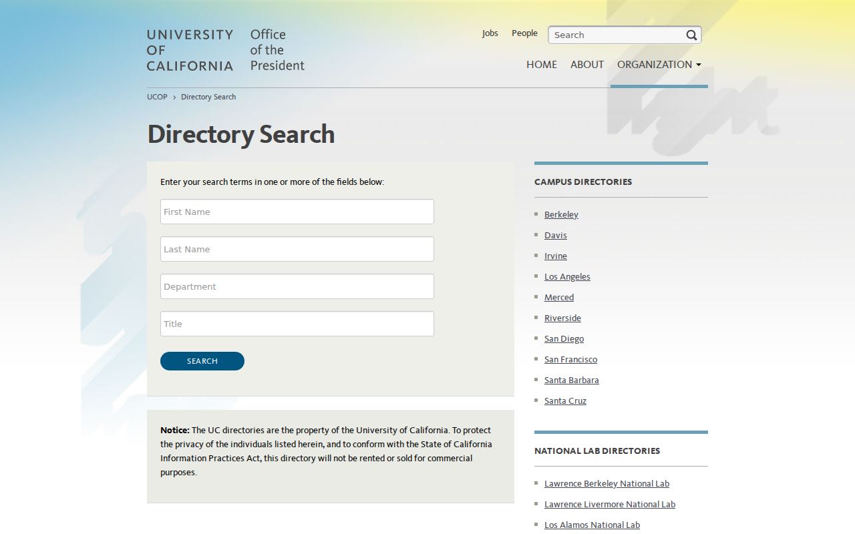Go to UCOP breadcrumb link
The image size is (855, 534).
pos(157,97)
